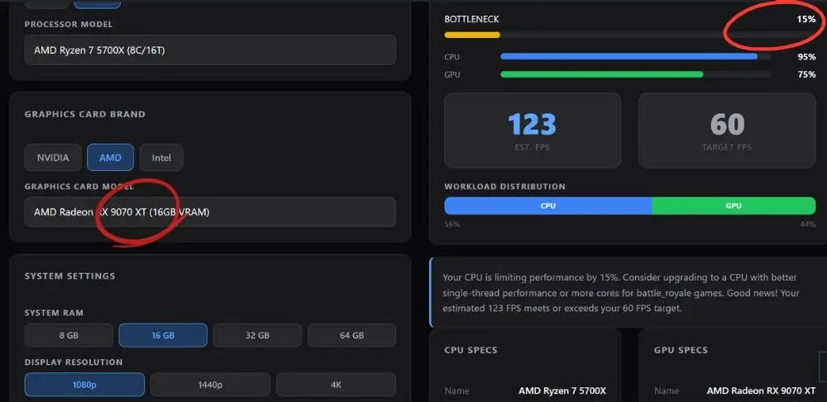Click the GPU segment of workload distribution

point(734,206)
